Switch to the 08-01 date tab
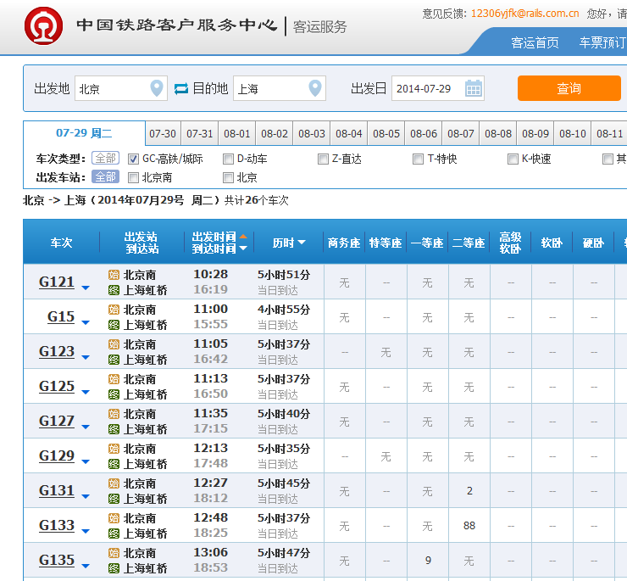The height and width of the screenshot is (581, 627). click(x=237, y=134)
